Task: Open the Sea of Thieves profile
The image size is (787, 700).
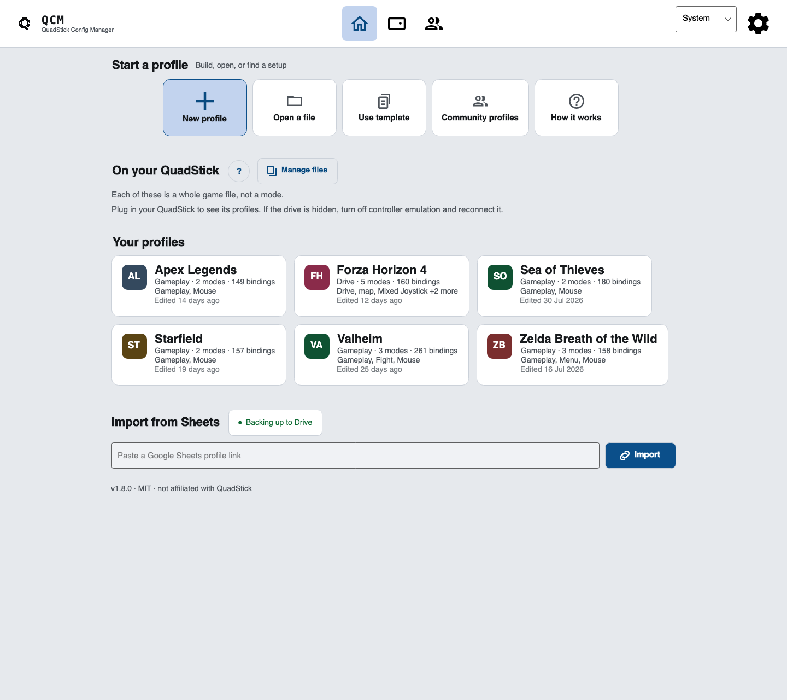Action: click(x=565, y=286)
